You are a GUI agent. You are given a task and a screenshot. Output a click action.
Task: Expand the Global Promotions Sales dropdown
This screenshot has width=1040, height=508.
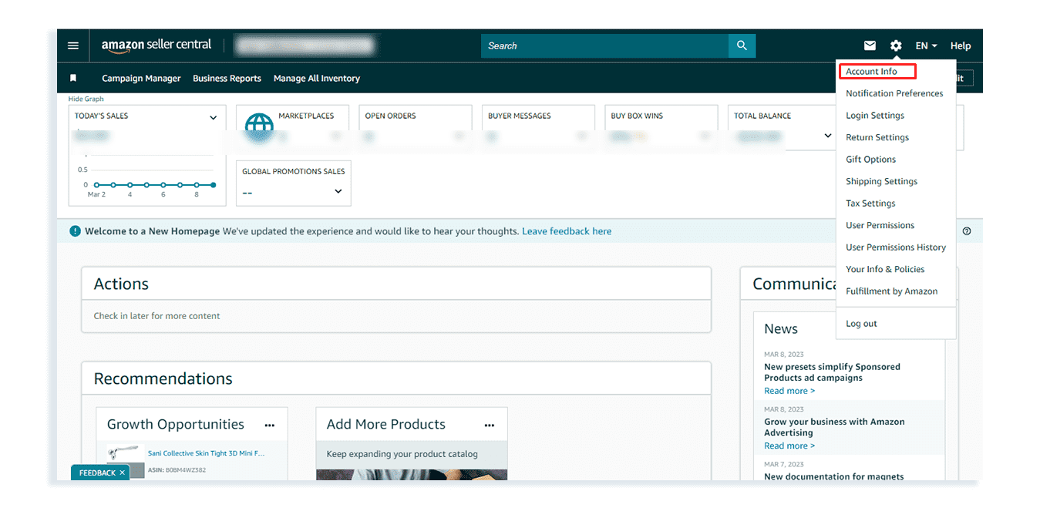tap(337, 191)
